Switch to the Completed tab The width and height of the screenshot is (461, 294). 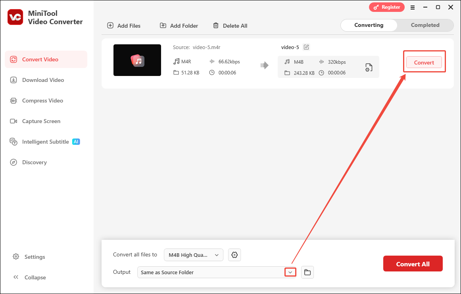425,25
